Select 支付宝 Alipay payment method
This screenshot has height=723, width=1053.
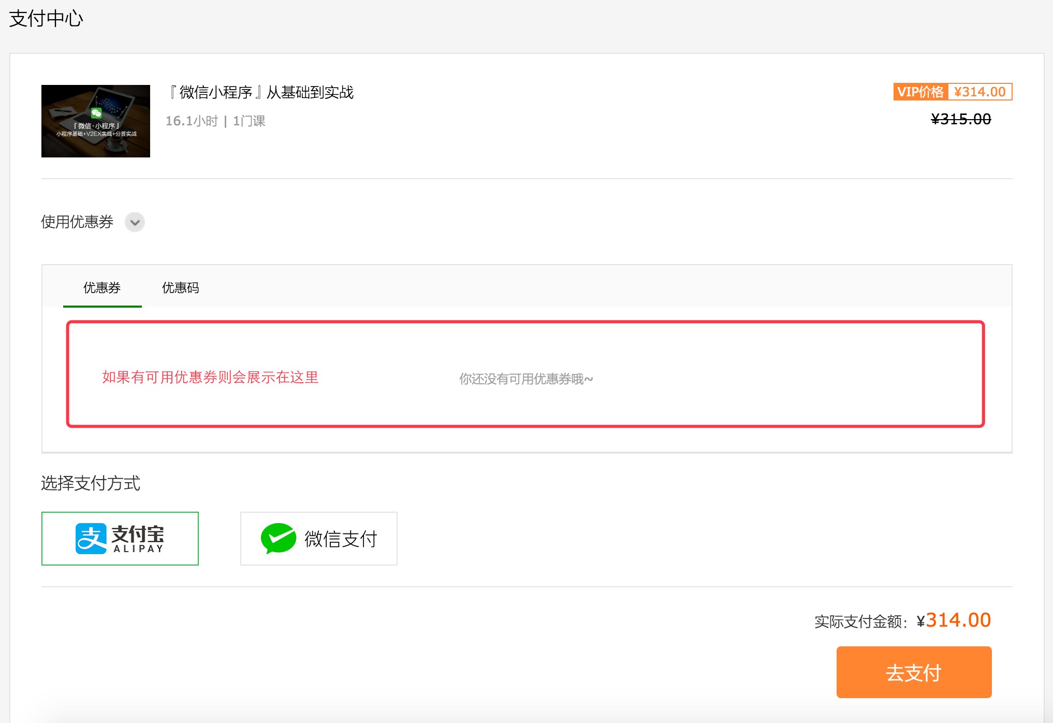[120, 539]
